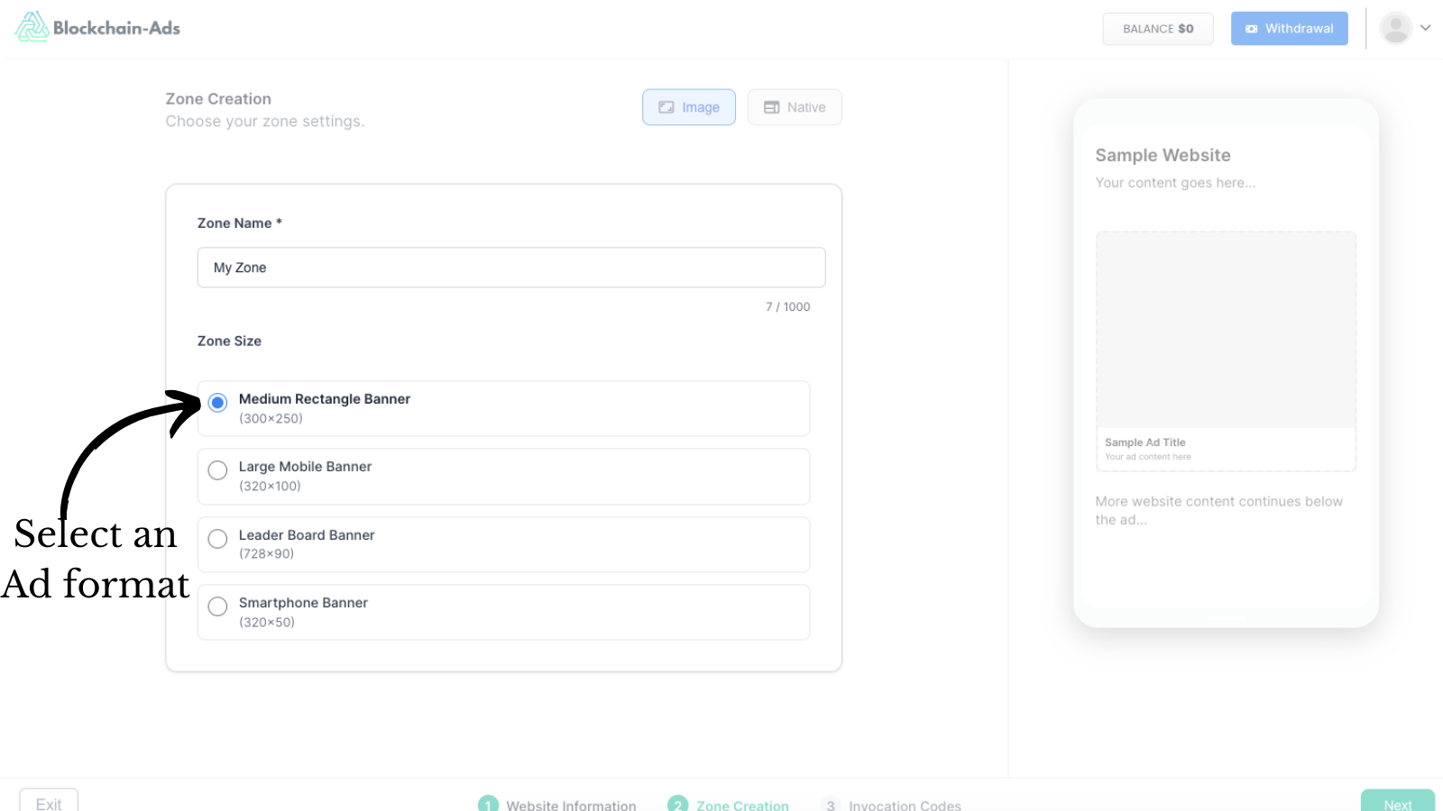Go to Zone Creation step

pyautogui.click(x=729, y=805)
